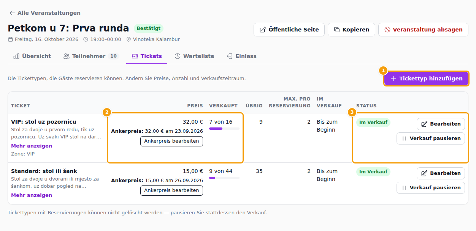Click the pencil icon in Standard Bearbeiten button
This screenshot has width=476, height=231.
tap(424, 173)
